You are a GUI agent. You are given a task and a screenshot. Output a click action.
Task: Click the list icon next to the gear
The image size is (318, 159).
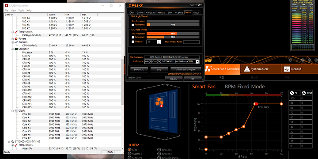point(296,60)
